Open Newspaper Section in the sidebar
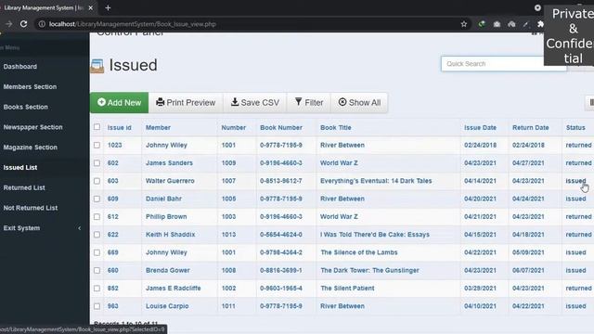Image resolution: width=594 pixels, height=334 pixels. point(33,127)
